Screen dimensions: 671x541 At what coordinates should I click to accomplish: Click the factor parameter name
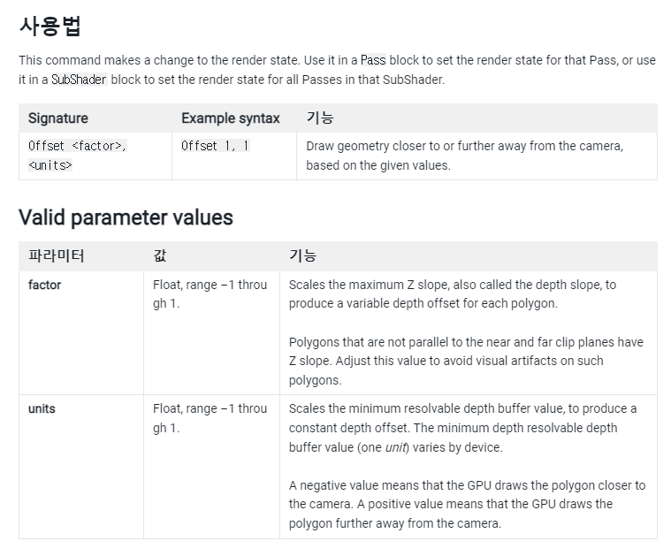point(45,285)
